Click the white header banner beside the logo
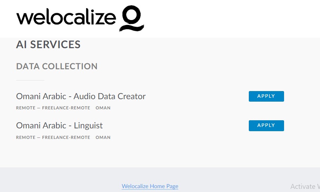This screenshot has width=320, height=192. click(x=230, y=19)
